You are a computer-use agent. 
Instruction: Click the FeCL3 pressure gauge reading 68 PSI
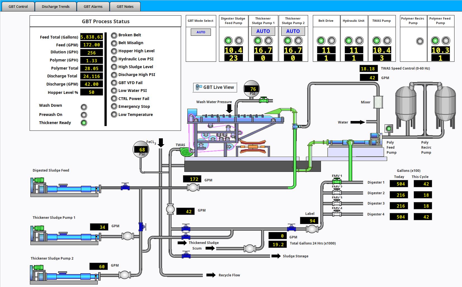141,149
